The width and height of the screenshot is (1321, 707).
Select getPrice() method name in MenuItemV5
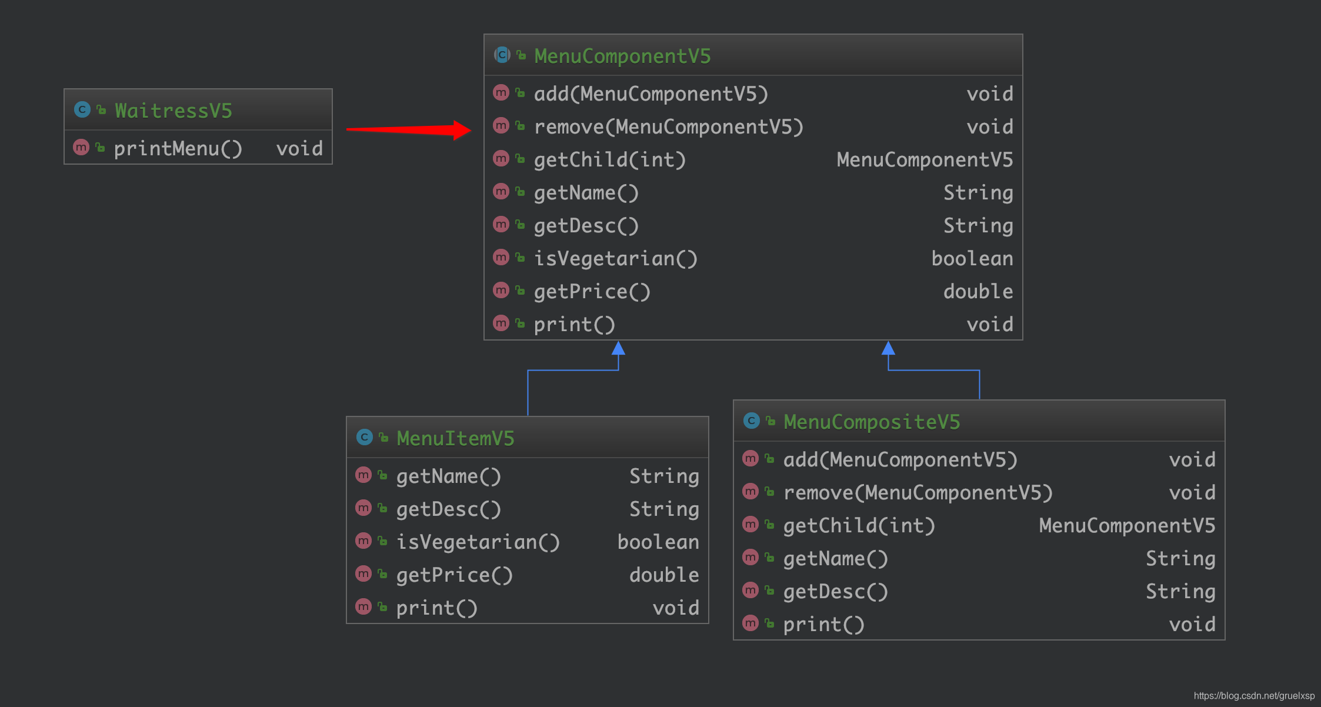point(455,575)
